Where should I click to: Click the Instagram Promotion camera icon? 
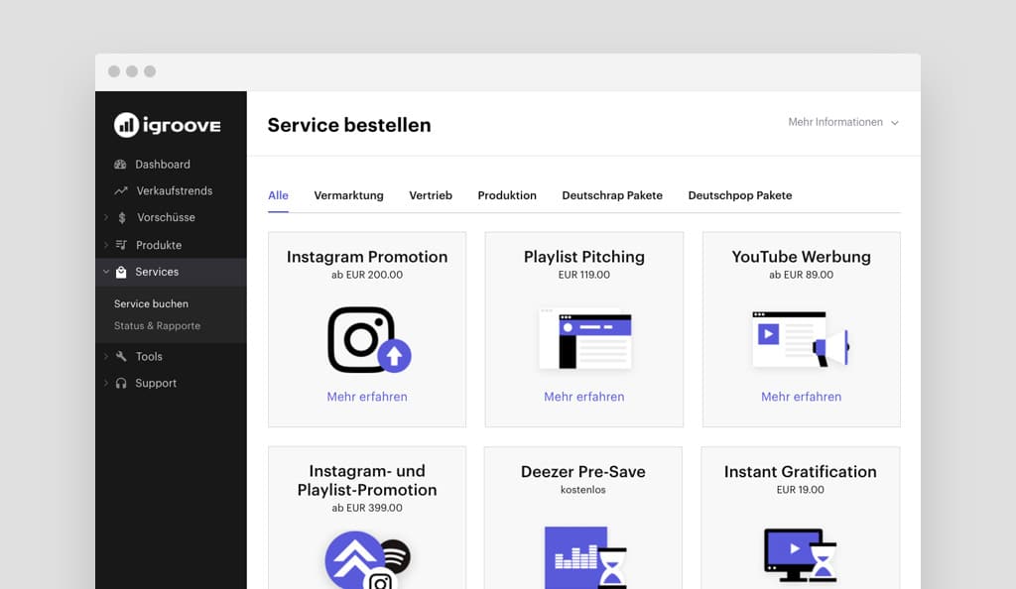(x=369, y=339)
